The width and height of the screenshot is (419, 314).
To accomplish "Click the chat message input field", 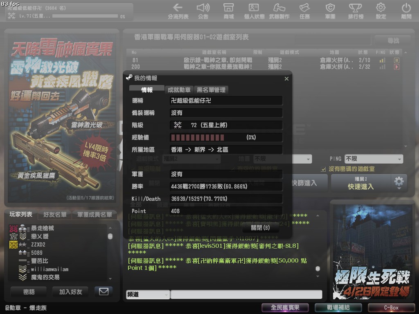I will click(x=246, y=294).
